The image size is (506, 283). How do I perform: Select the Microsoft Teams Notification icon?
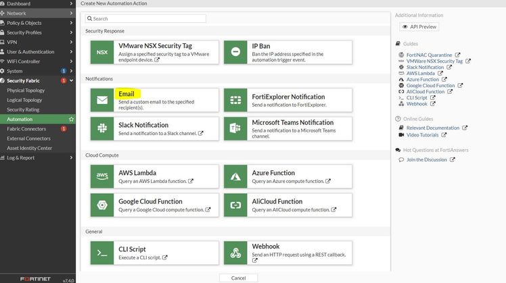pyautogui.click(x=235, y=128)
